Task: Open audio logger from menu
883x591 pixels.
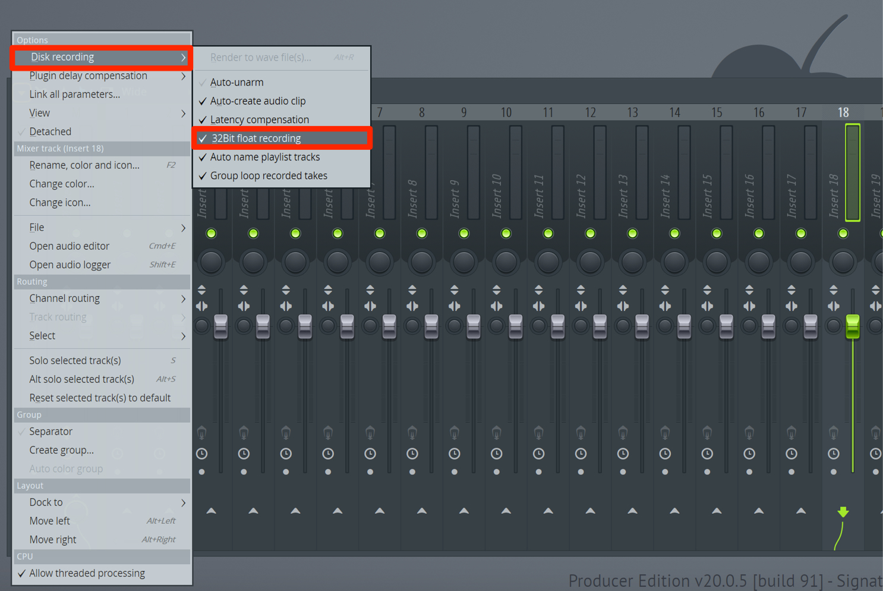Action: click(102, 265)
